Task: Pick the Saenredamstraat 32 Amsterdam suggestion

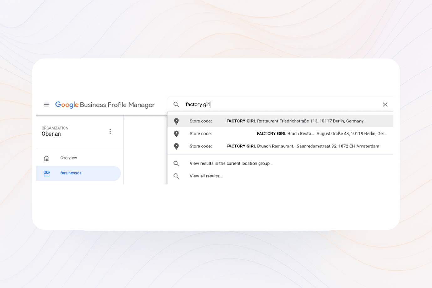Action: pos(302,146)
